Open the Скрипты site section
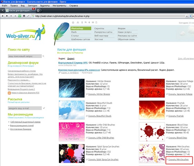The width and height of the screenshot is (194, 166). (99, 28)
